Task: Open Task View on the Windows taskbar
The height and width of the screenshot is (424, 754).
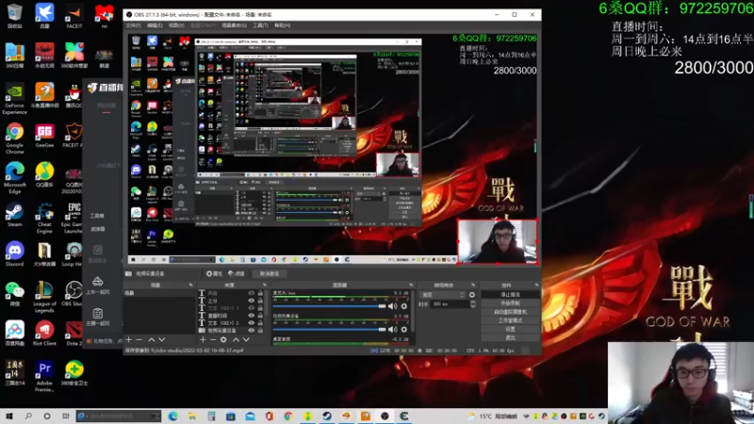Action: [x=66, y=416]
